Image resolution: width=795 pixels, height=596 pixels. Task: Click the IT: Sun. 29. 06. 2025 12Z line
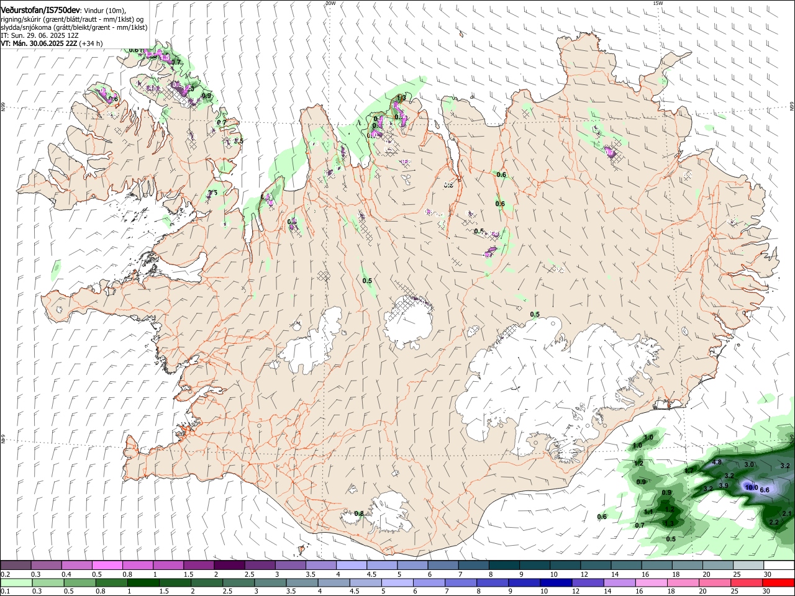pyautogui.click(x=39, y=35)
